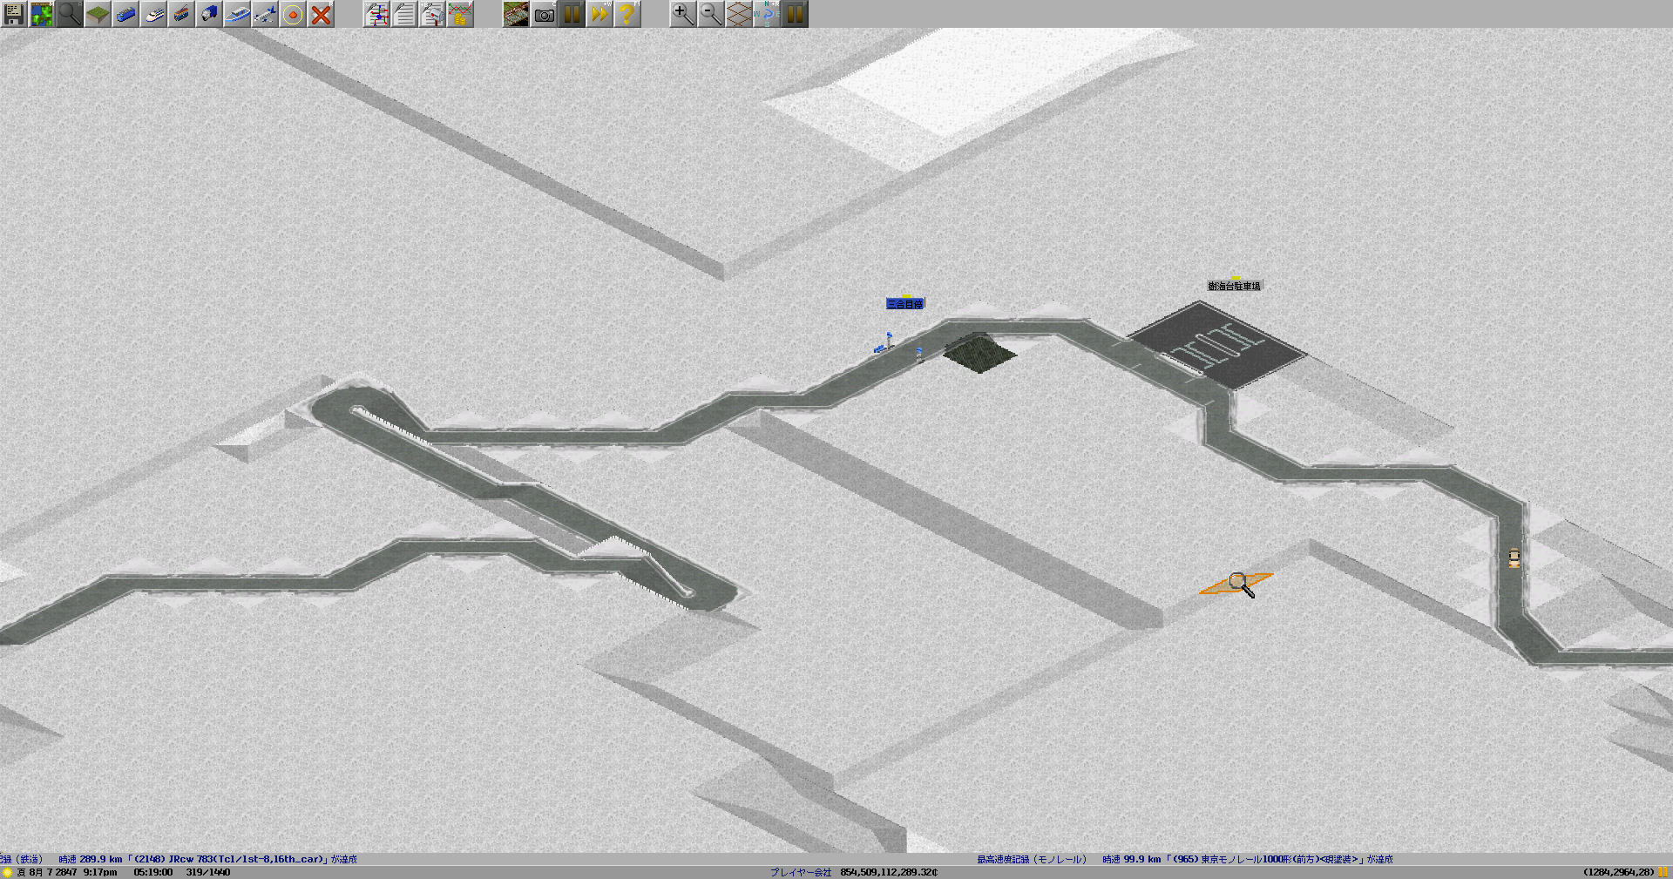Open the airplane air transport tools menu

[x=265, y=14]
